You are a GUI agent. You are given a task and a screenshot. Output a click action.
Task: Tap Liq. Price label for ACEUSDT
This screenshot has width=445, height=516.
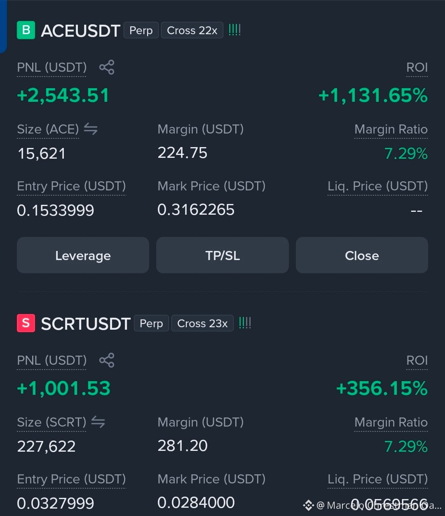[x=378, y=186]
